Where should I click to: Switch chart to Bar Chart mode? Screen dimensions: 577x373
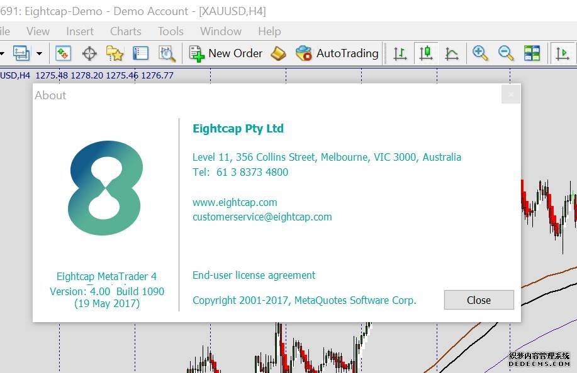tap(400, 53)
